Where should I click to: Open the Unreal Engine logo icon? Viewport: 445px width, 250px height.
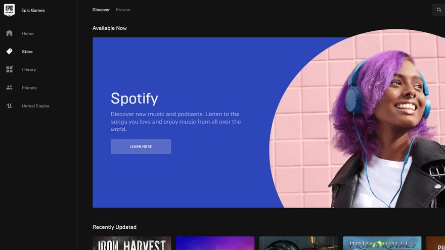(9, 106)
